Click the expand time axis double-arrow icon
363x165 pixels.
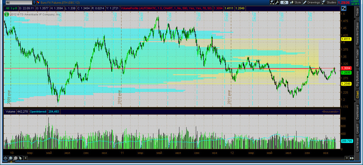click(352, 158)
